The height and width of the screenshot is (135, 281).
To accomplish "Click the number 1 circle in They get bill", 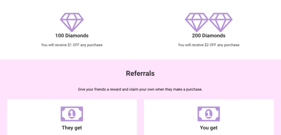I will (72, 114).
